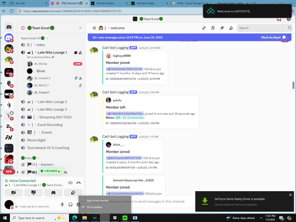
Task: Toggle notification mute bell-slash in header
Action: pyautogui.click(x=213, y=28)
